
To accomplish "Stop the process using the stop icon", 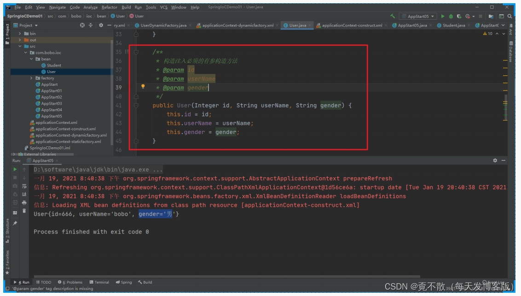I will pyautogui.click(x=15, y=178).
